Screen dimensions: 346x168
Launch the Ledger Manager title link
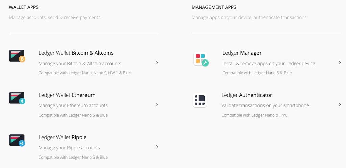tap(242, 53)
